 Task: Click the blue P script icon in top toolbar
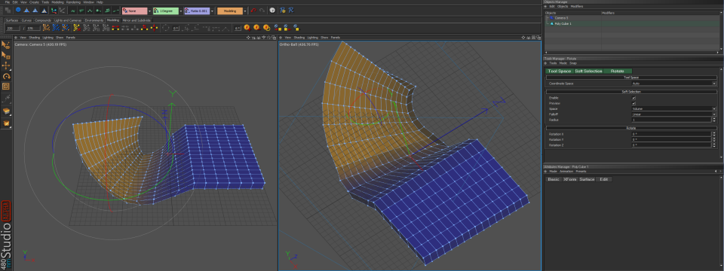click(283, 11)
